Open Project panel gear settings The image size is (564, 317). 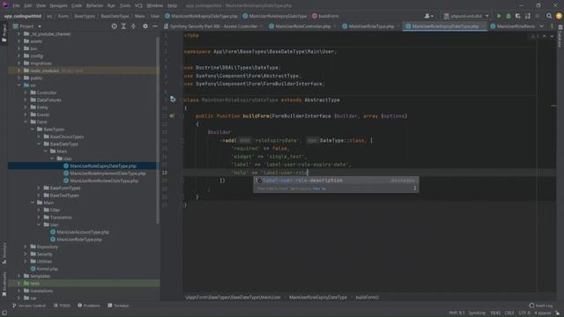pos(145,26)
